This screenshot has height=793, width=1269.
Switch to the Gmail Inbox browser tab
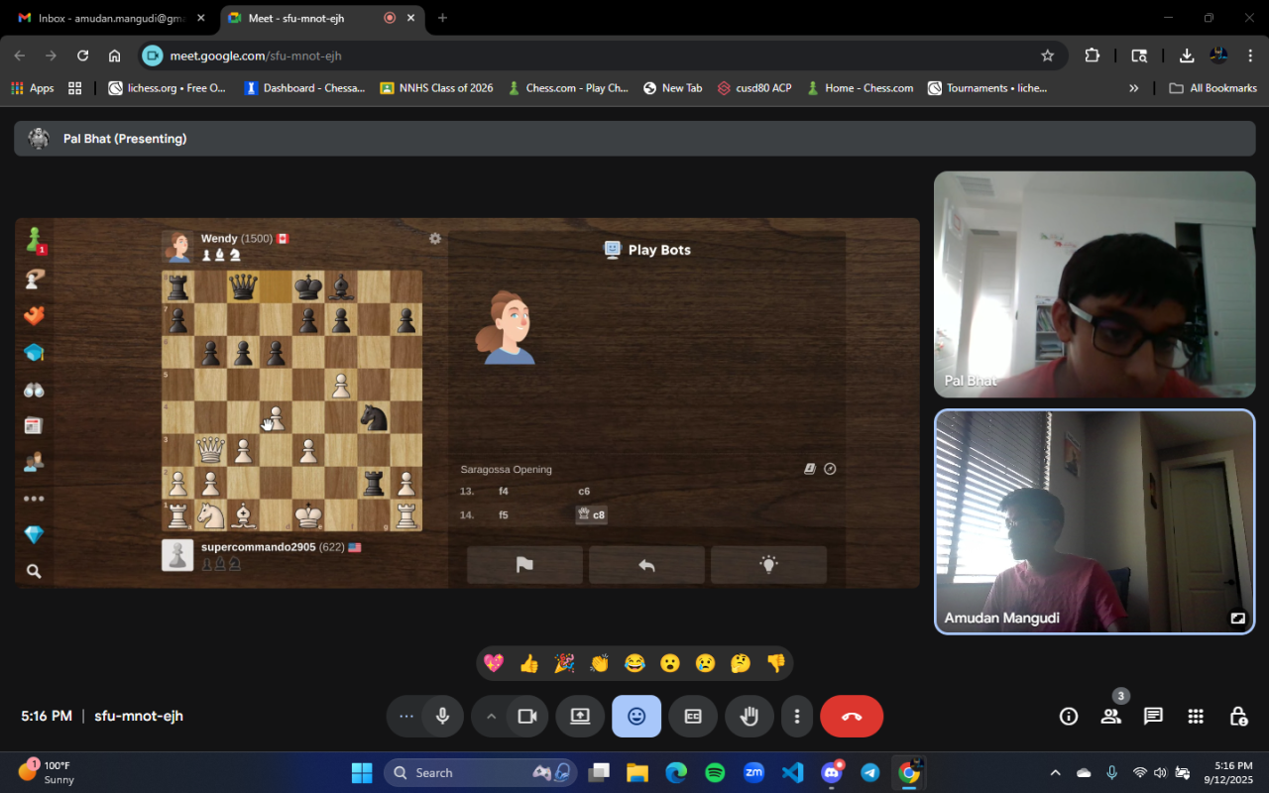tap(112, 18)
